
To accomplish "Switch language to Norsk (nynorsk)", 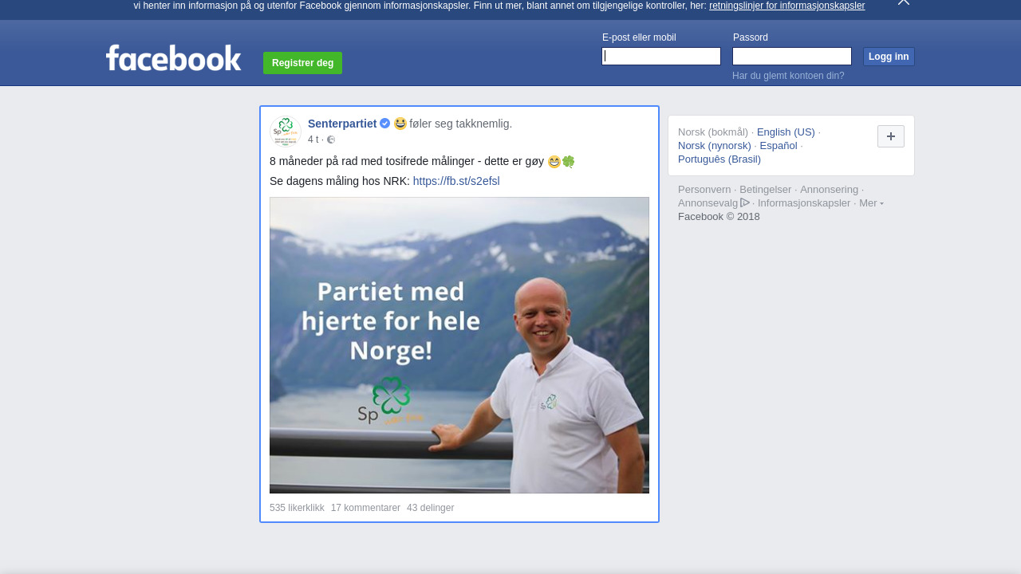I will (715, 146).
